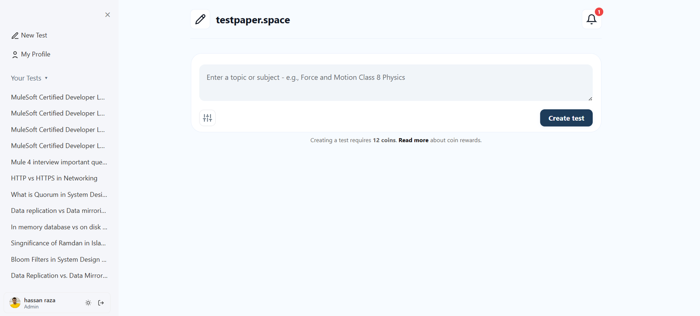Open first MuleSoft Certified Developer test
The width and height of the screenshot is (700, 316).
pos(58,97)
